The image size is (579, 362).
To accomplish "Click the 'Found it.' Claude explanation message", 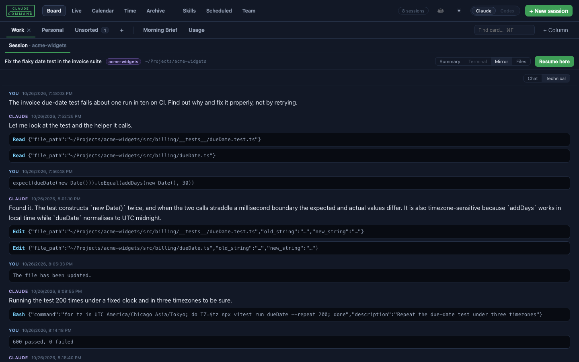I will coord(285,213).
